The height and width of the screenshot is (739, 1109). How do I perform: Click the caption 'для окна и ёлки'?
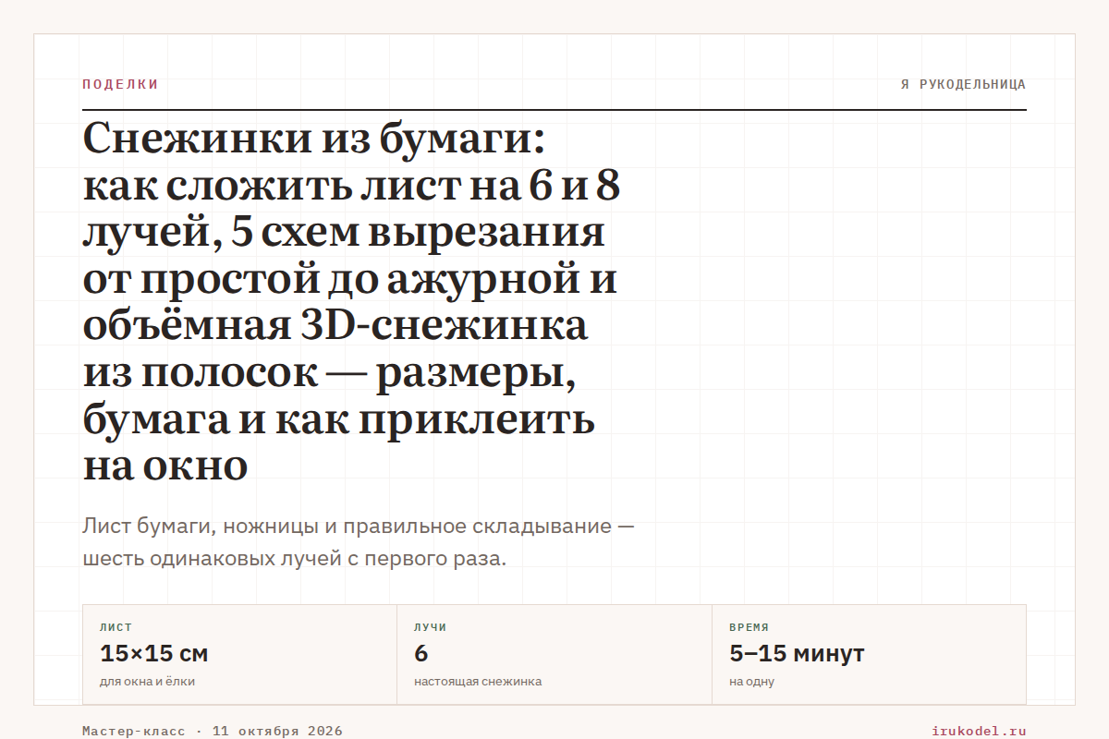click(x=147, y=682)
